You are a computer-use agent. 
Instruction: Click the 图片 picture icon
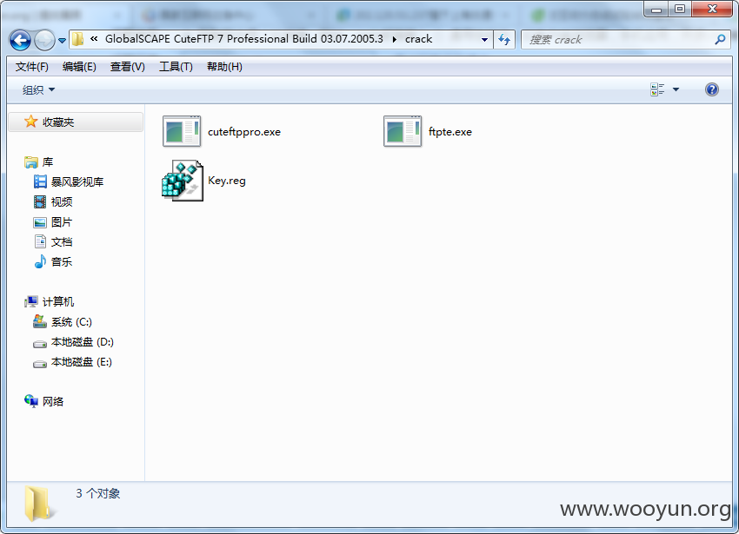[40, 222]
